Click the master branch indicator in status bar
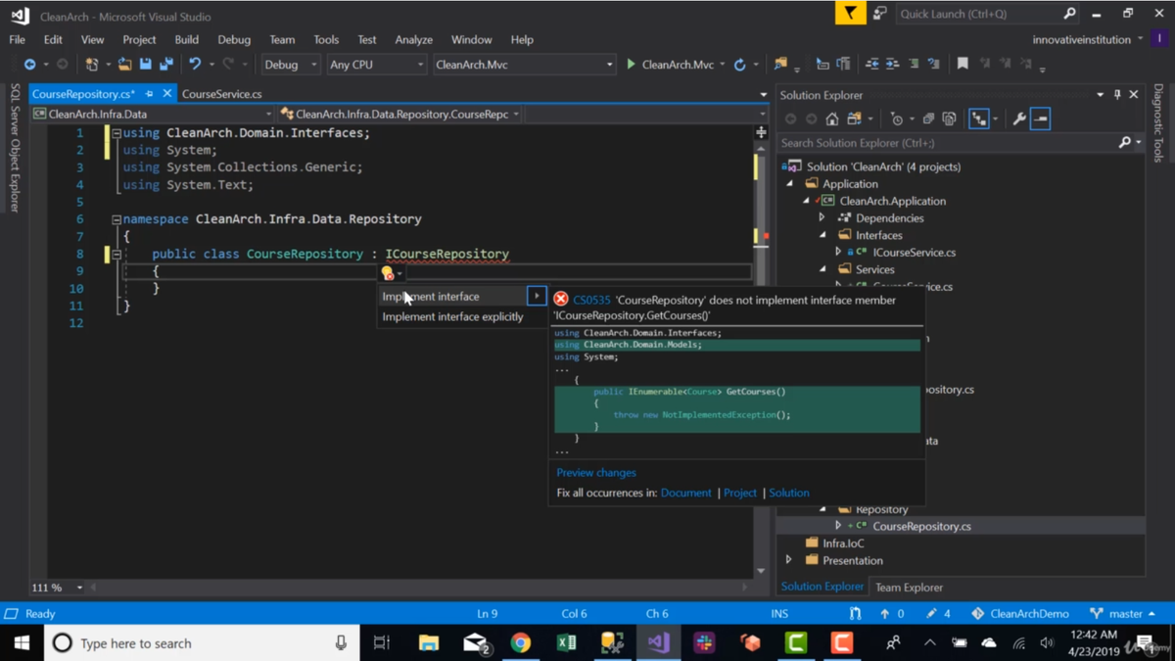This screenshot has height=661, width=1175. click(1123, 614)
